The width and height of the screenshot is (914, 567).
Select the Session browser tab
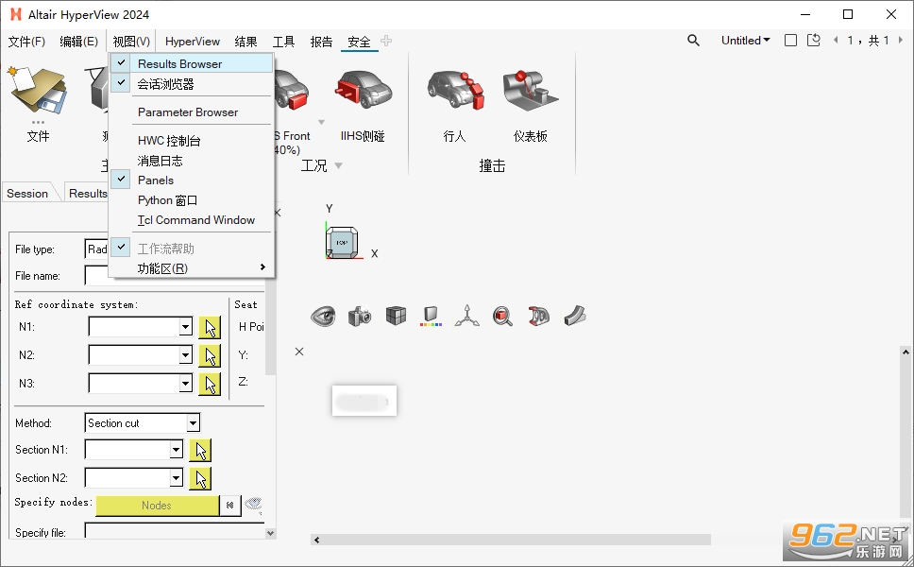click(x=27, y=193)
